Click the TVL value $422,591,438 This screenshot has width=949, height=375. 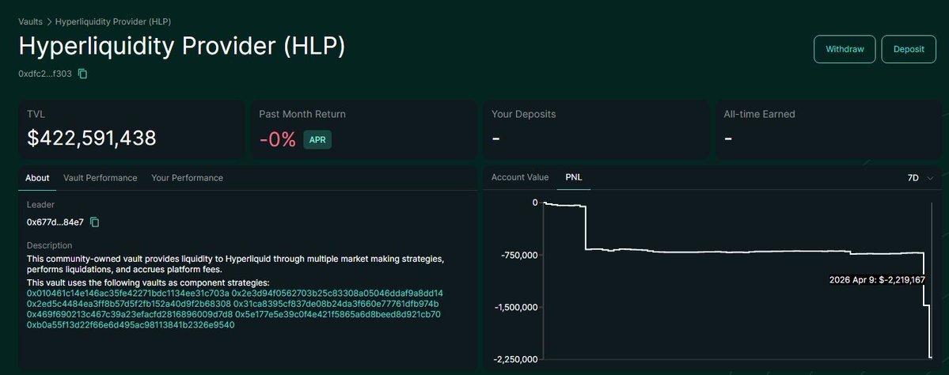91,138
